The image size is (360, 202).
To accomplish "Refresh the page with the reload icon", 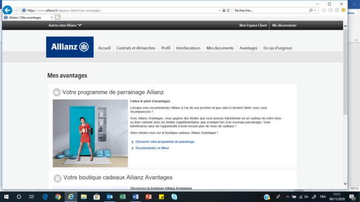I will (228, 10).
